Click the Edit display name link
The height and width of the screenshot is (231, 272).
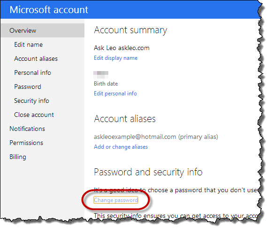[x=116, y=58]
